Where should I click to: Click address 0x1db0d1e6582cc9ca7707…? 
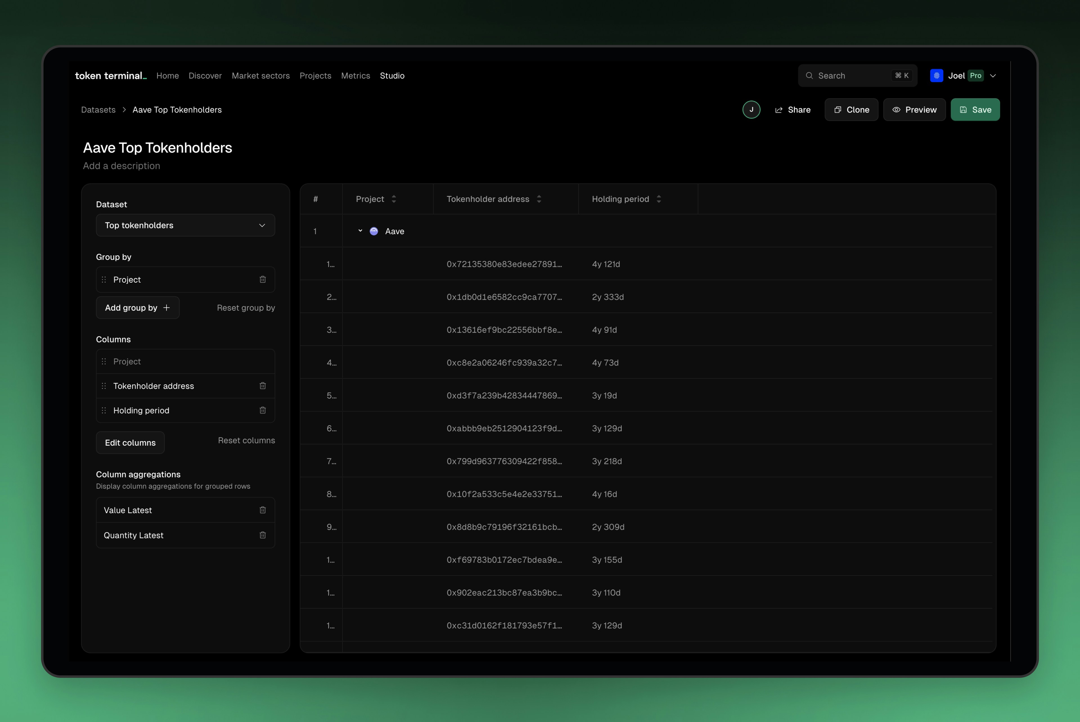point(504,297)
